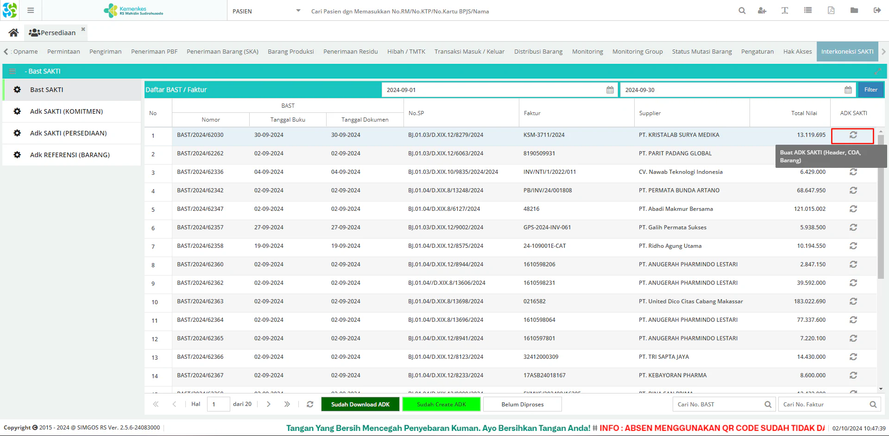Click the logout icon in header
This screenshot has width=889, height=436.
877,11
